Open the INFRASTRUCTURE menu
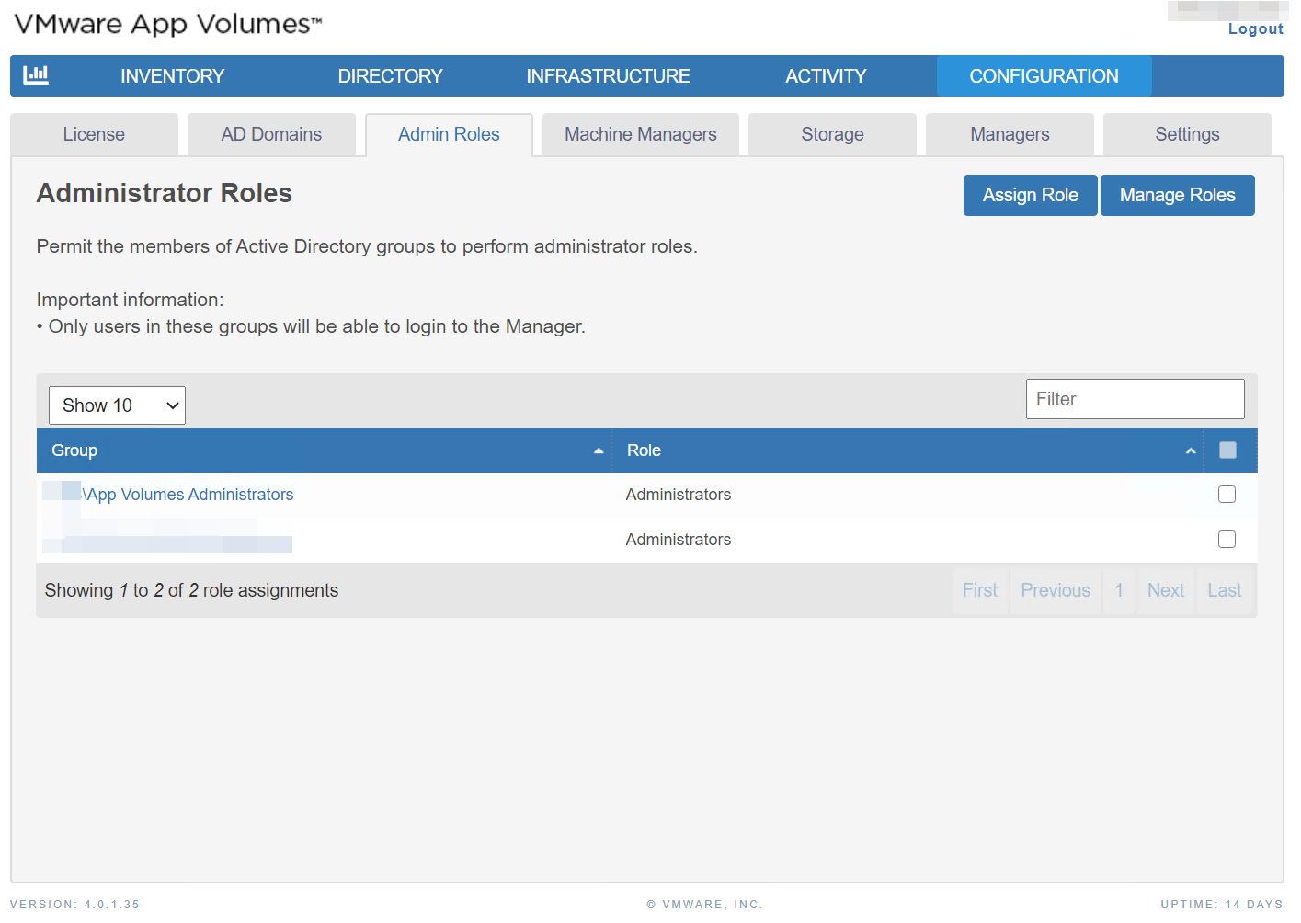This screenshot has height=923, width=1301. coord(608,76)
